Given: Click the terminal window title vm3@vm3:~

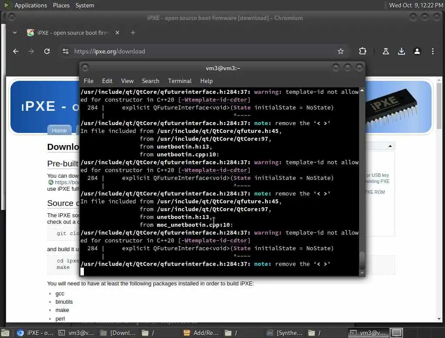Looking at the screenshot, I should 223,68.
